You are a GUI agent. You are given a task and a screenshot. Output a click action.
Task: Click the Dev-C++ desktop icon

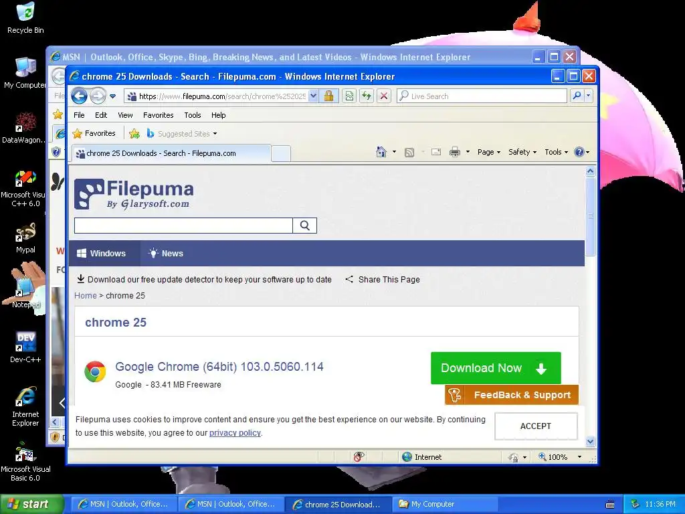tap(25, 347)
